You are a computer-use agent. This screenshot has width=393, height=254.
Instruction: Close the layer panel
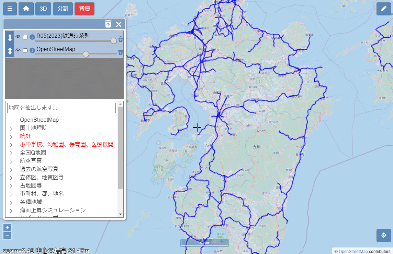tap(119, 24)
